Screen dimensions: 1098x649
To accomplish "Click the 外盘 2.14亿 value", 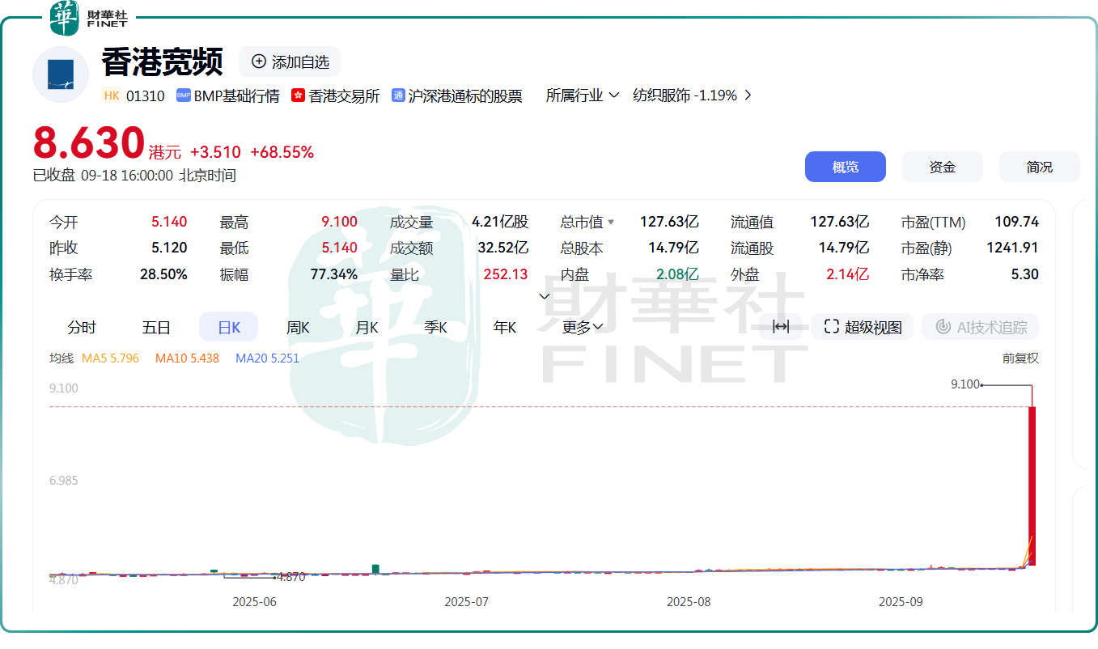I will pyautogui.click(x=848, y=274).
